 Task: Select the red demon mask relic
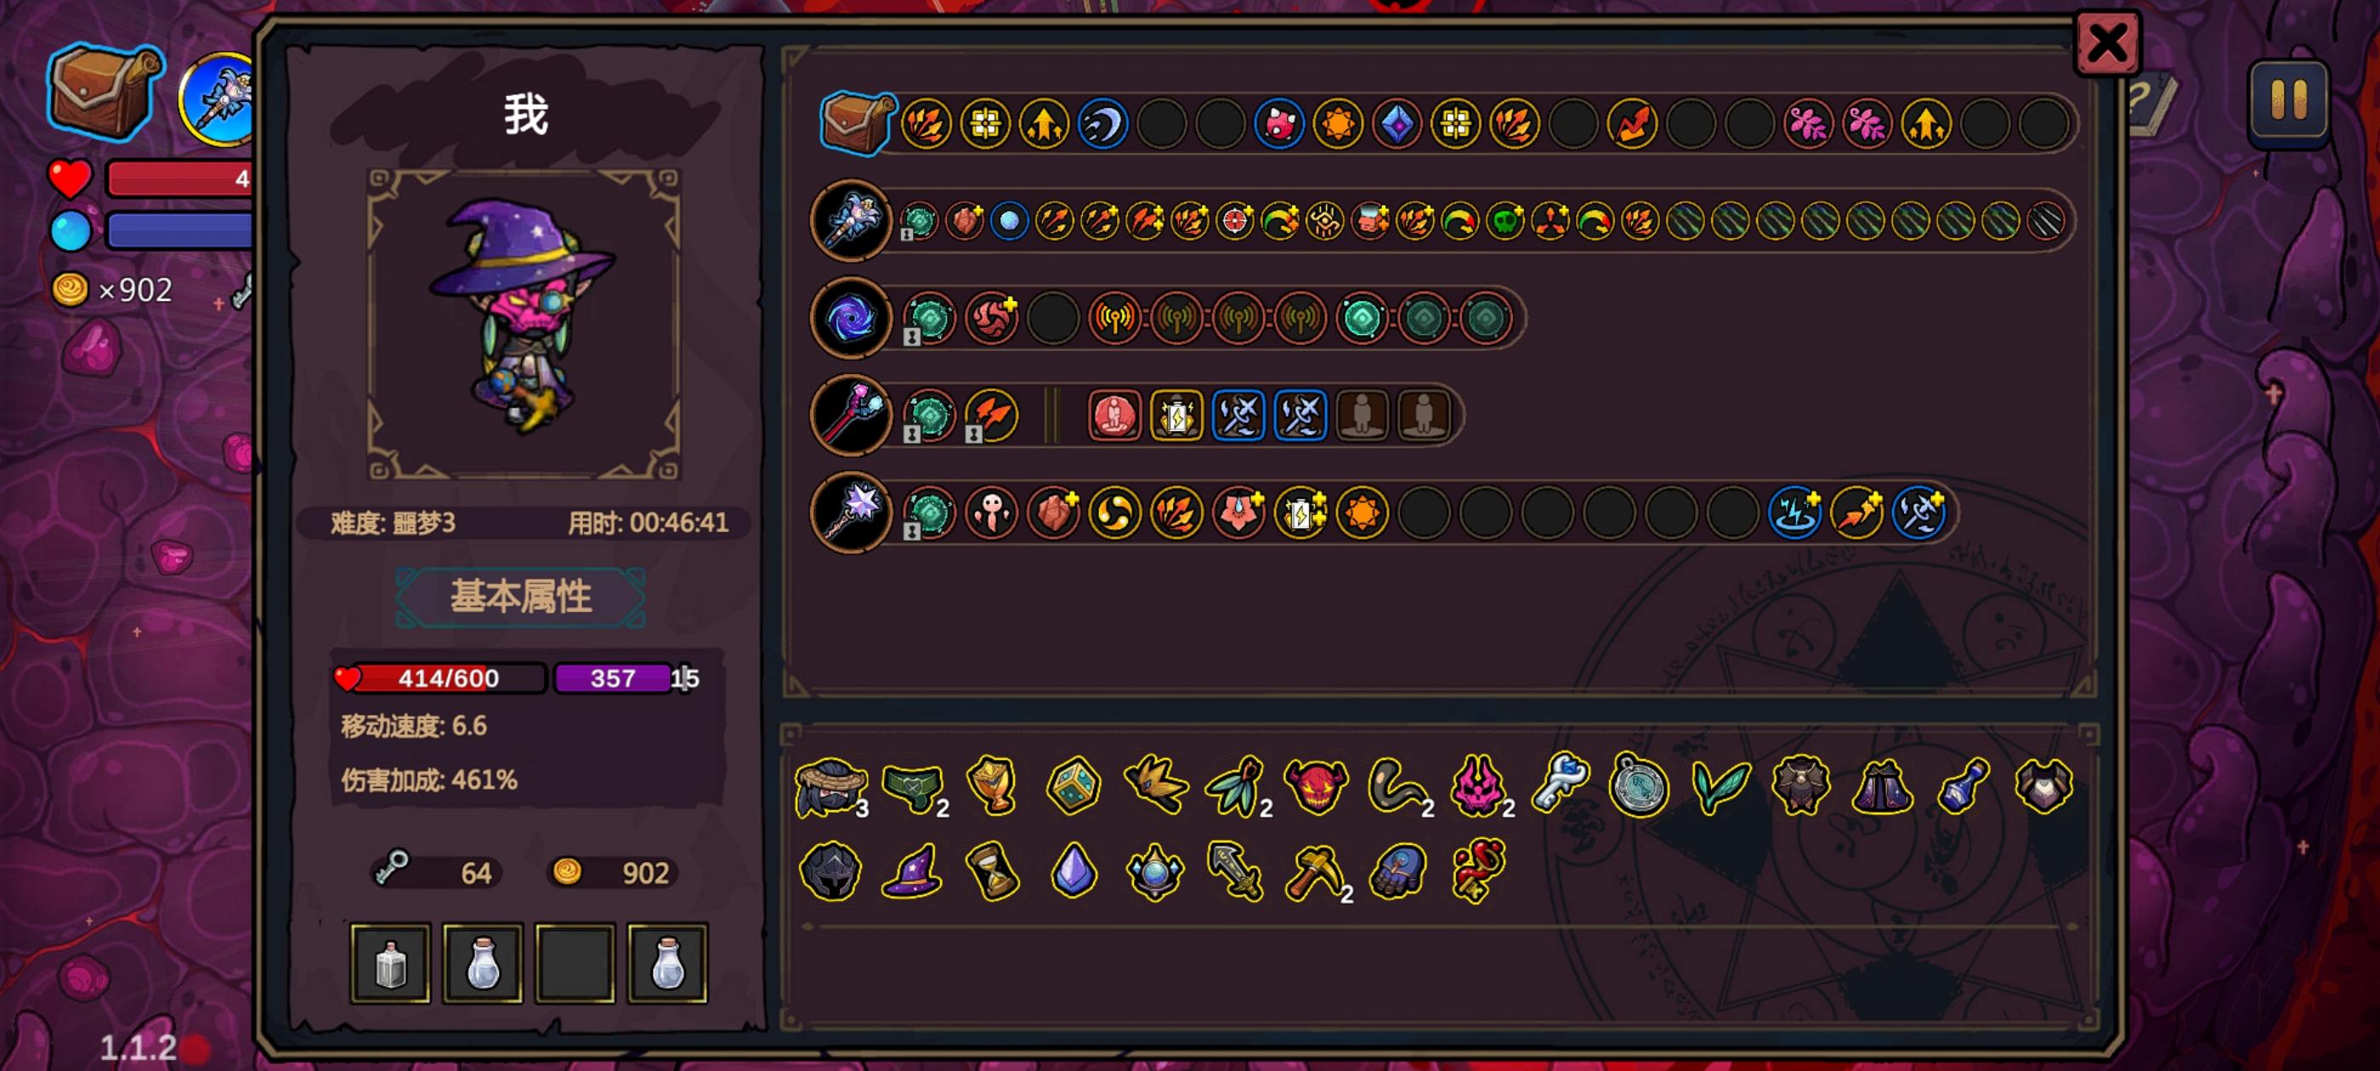1317,786
